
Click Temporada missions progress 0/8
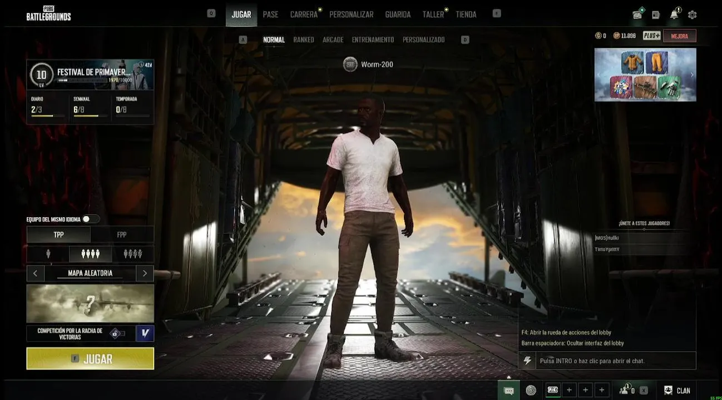coord(132,107)
